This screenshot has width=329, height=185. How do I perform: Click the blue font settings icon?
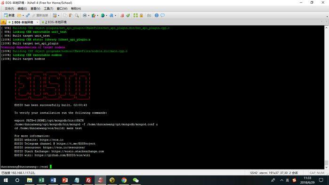(x=111, y=15)
